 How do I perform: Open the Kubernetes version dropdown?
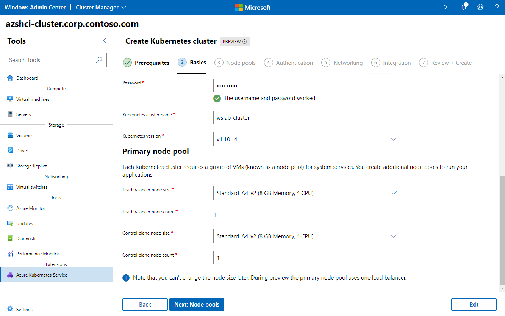[x=394, y=139]
